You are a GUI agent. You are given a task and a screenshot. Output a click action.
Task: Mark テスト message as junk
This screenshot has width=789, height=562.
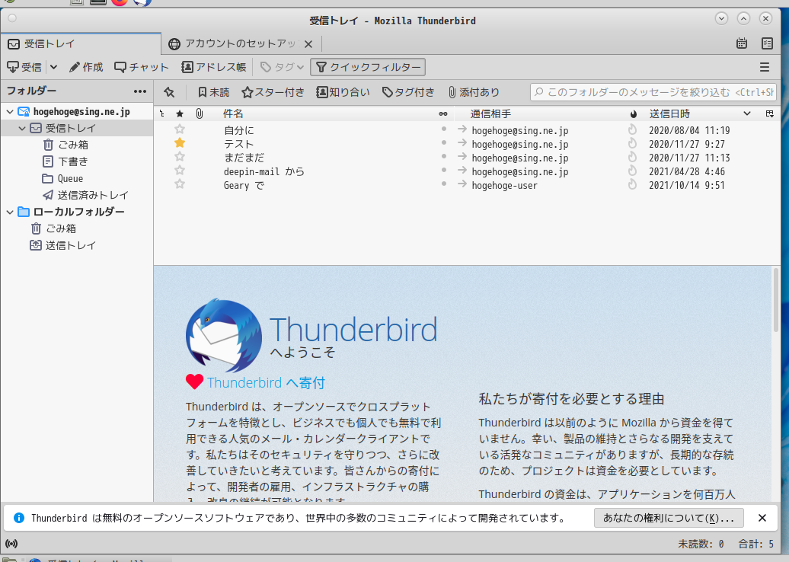[633, 143]
